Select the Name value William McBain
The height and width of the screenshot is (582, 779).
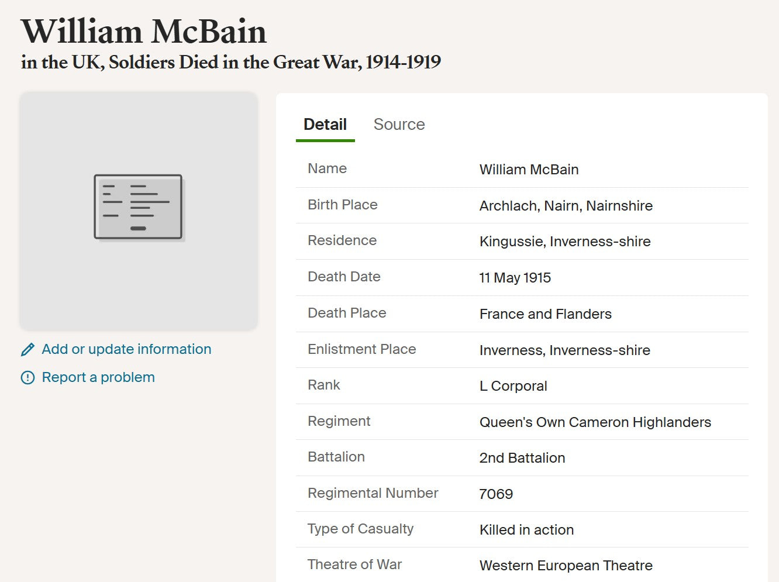click(x=529, y=170)
